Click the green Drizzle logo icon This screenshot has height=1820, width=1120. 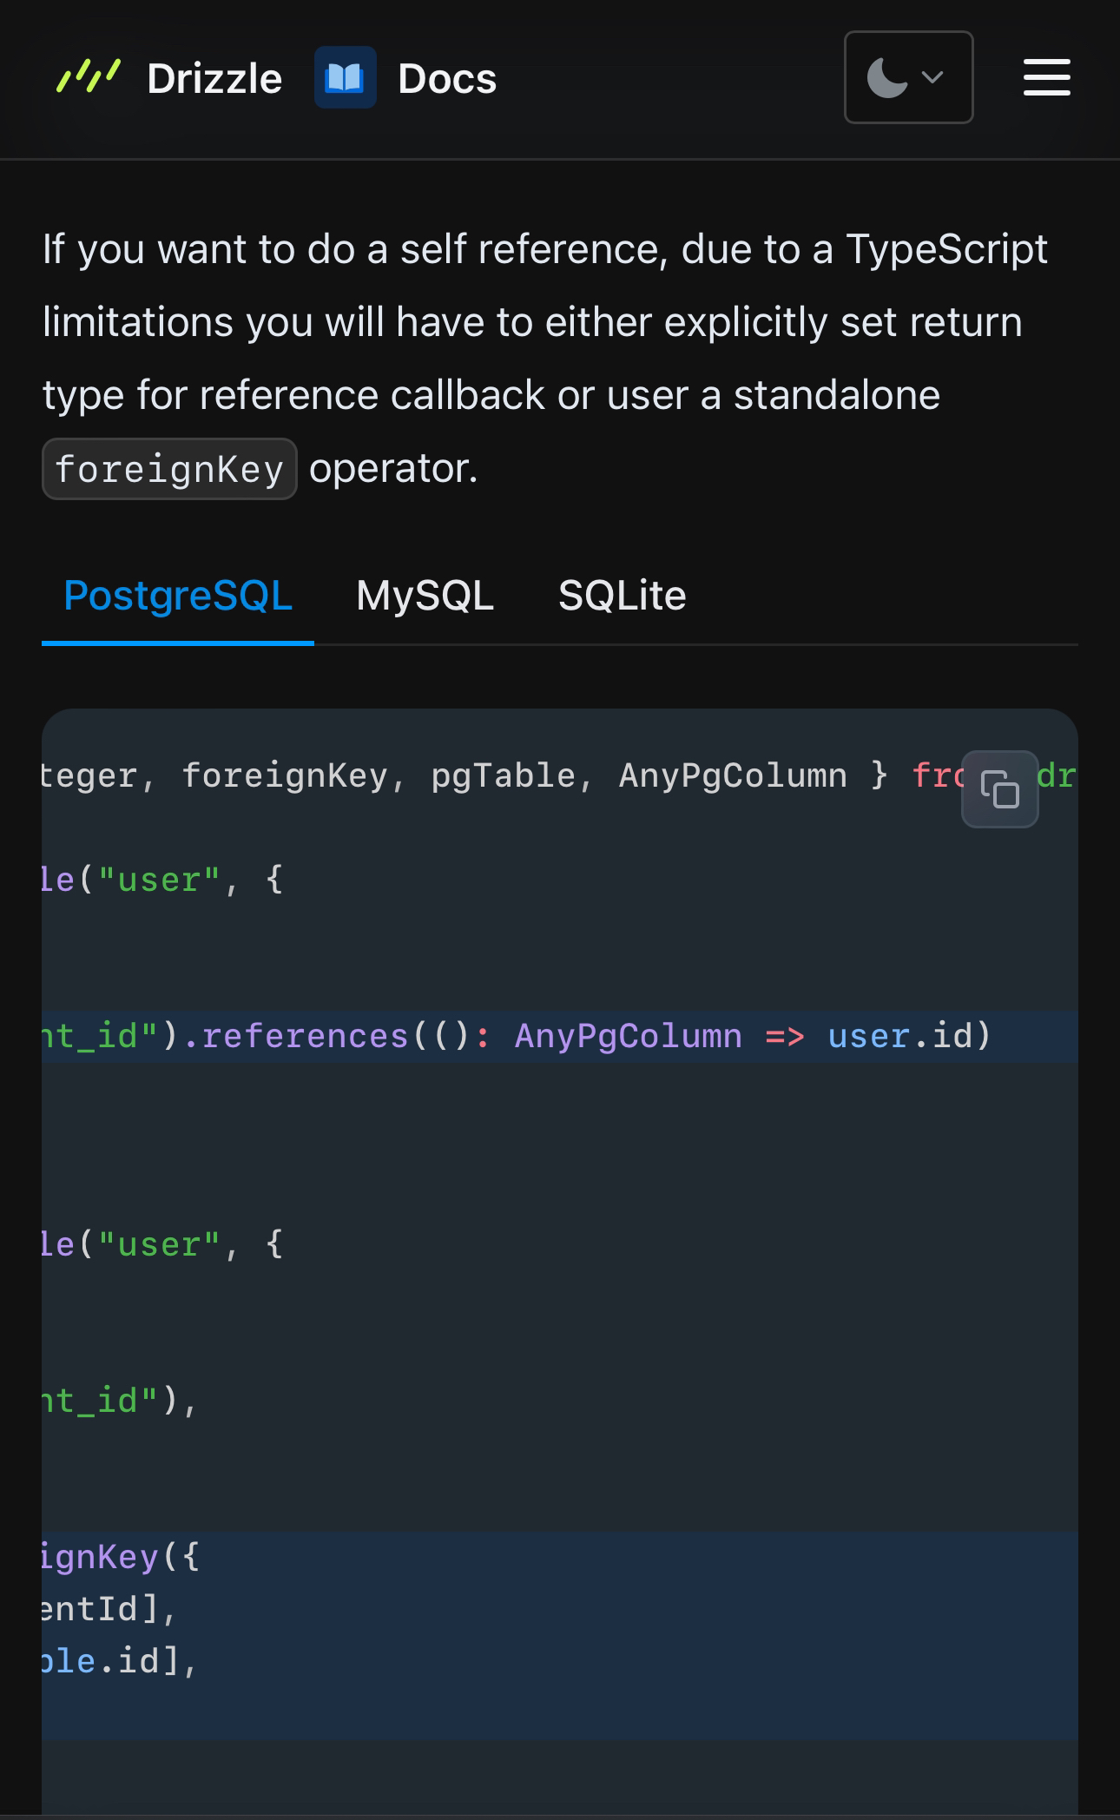coord(89,77)
